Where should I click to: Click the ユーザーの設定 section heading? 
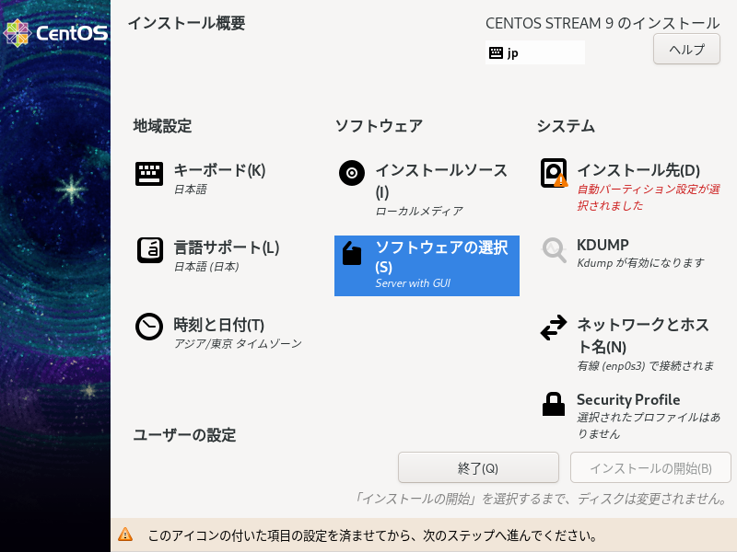point(184,435)
